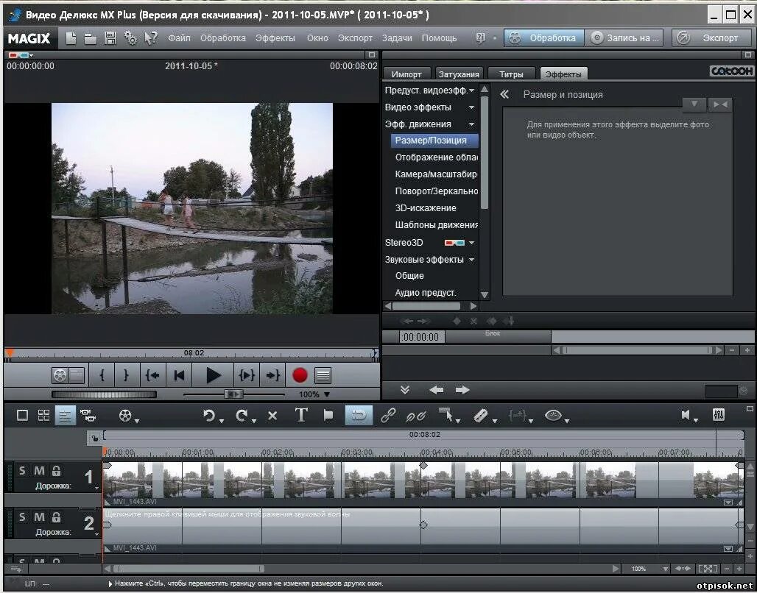Jump to the range end
The height and width of the screenshot is (593, 757).
(272, 375)
